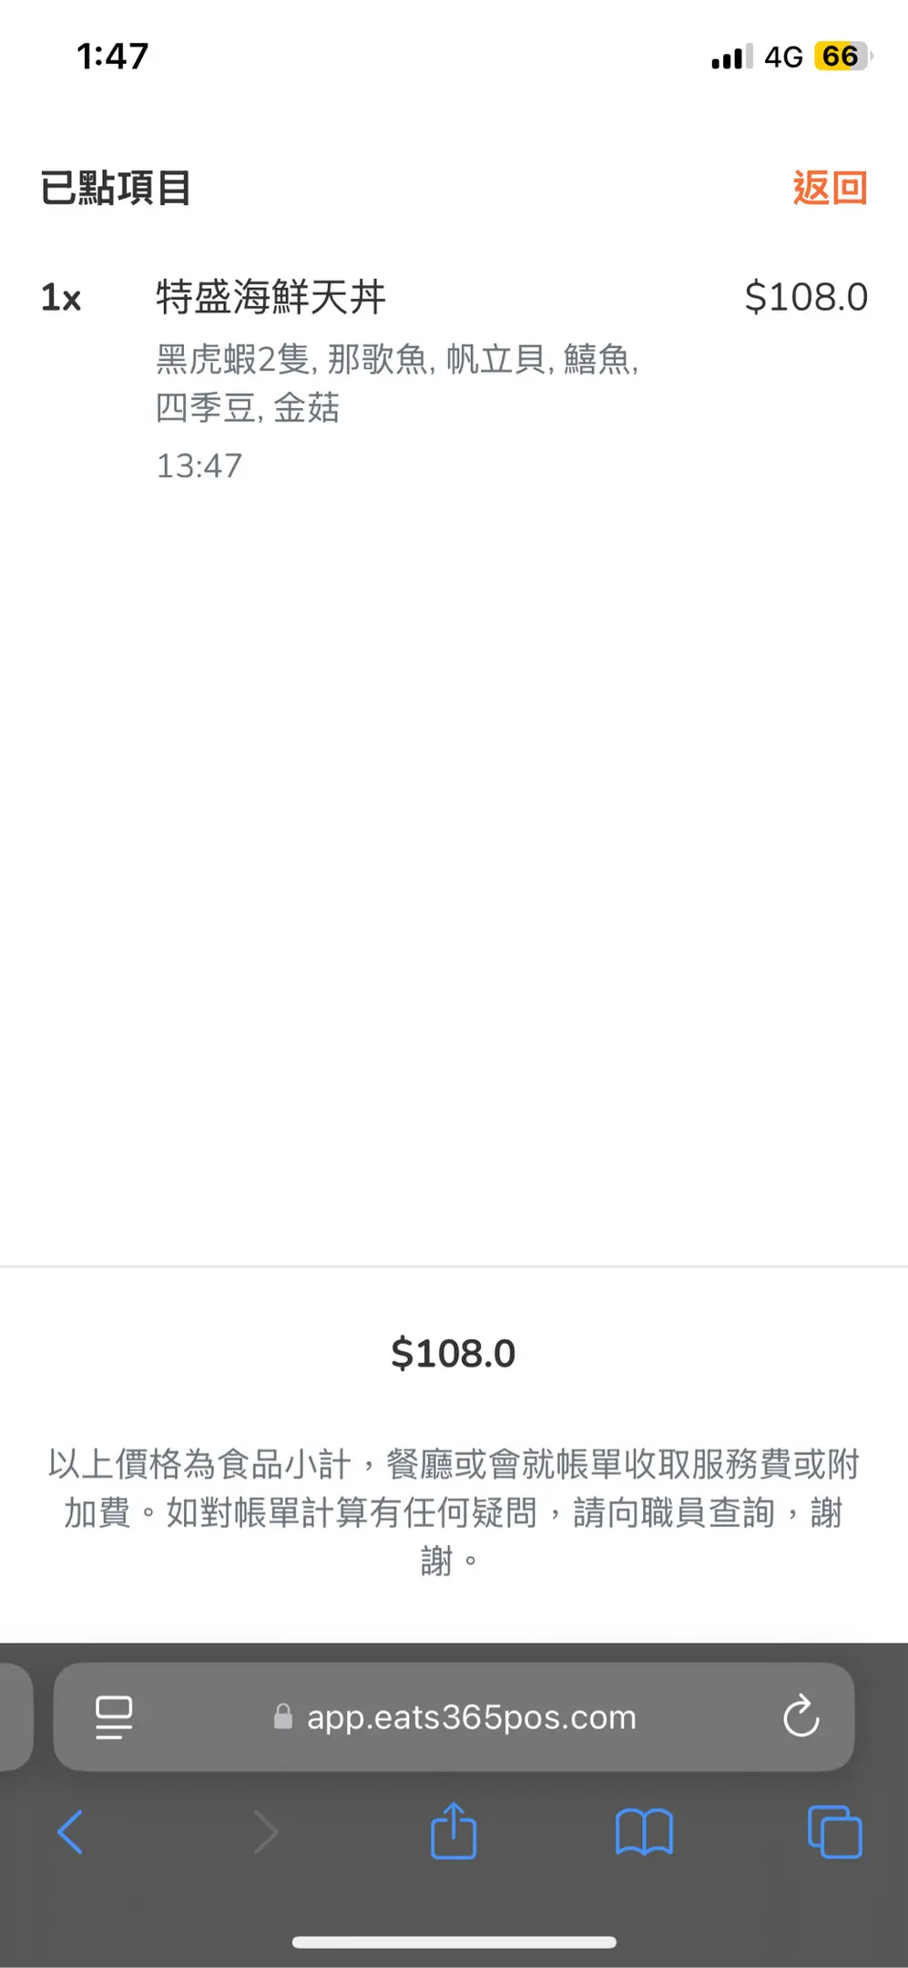This screenshot has width=908, height=1968.
Task: Go back with Safari's back arrow
Action: tap(70, 1831)
